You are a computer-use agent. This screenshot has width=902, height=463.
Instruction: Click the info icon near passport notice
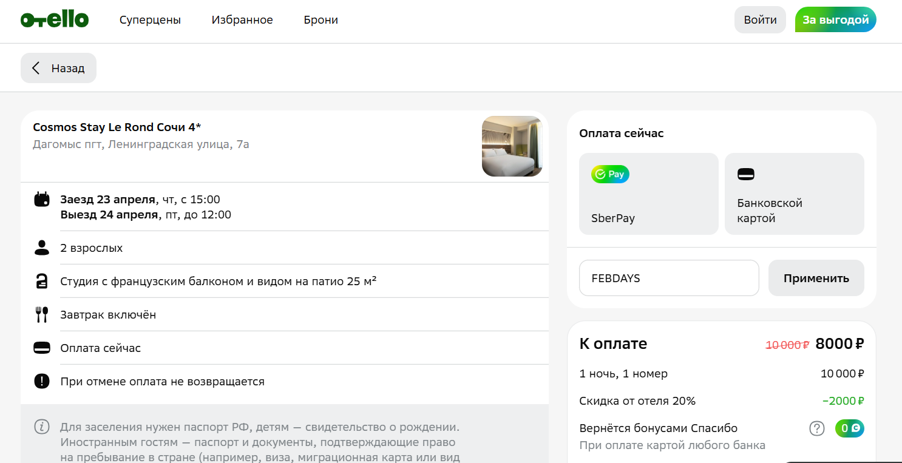(42, 427)
